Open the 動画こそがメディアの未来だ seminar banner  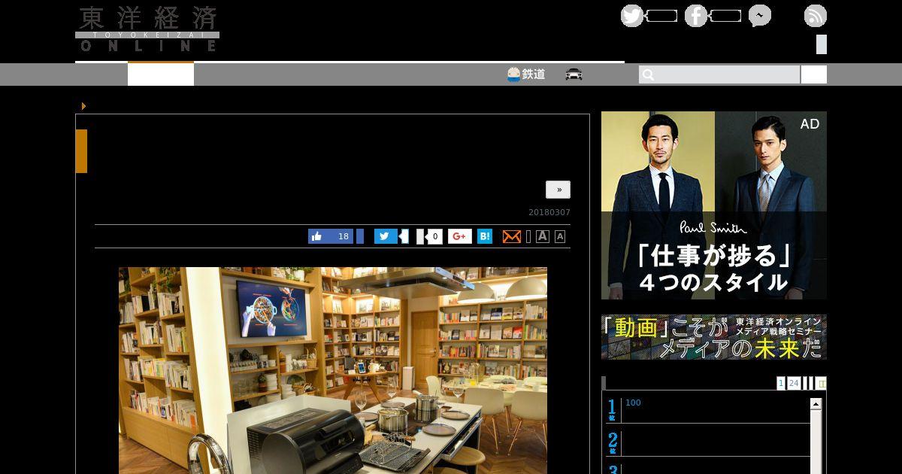pos(714,337)
